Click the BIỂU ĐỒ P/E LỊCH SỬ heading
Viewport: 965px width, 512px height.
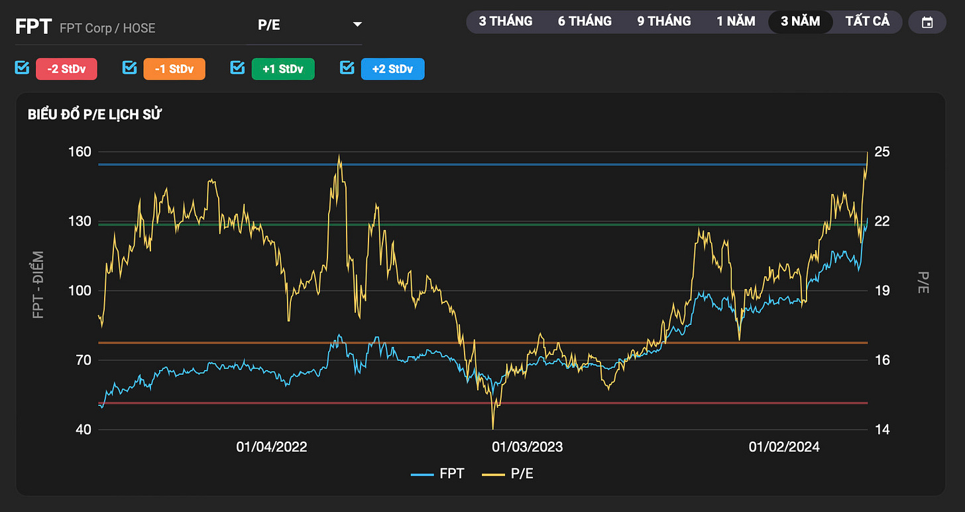(x=95, y=115)
